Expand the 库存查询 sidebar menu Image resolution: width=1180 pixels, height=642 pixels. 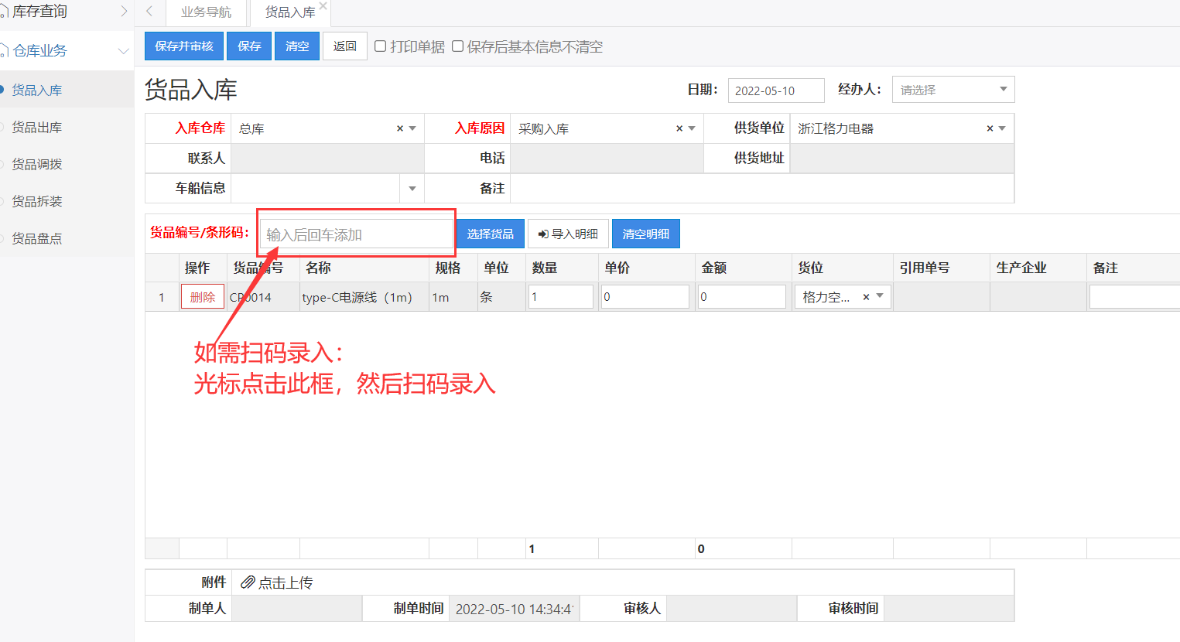coord(124,12)
